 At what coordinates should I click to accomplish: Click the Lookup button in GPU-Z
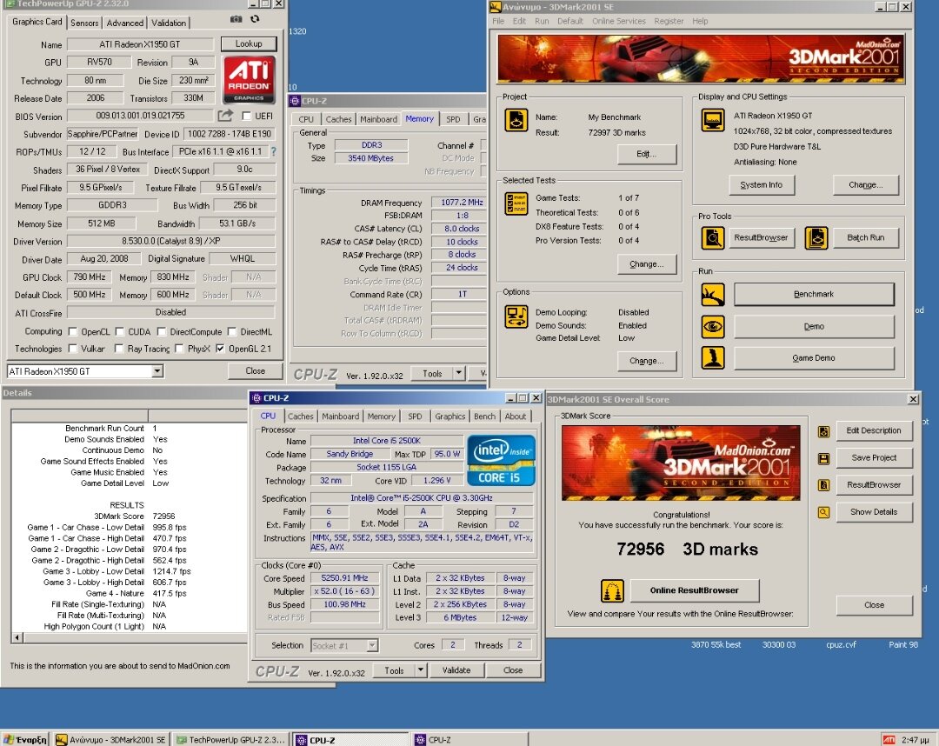(x=249, y=43)
